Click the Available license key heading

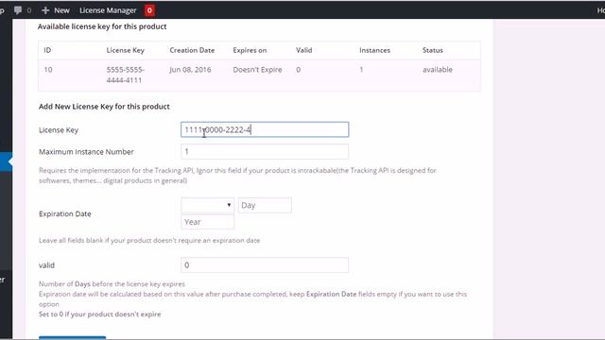click(x=102, y=26)
